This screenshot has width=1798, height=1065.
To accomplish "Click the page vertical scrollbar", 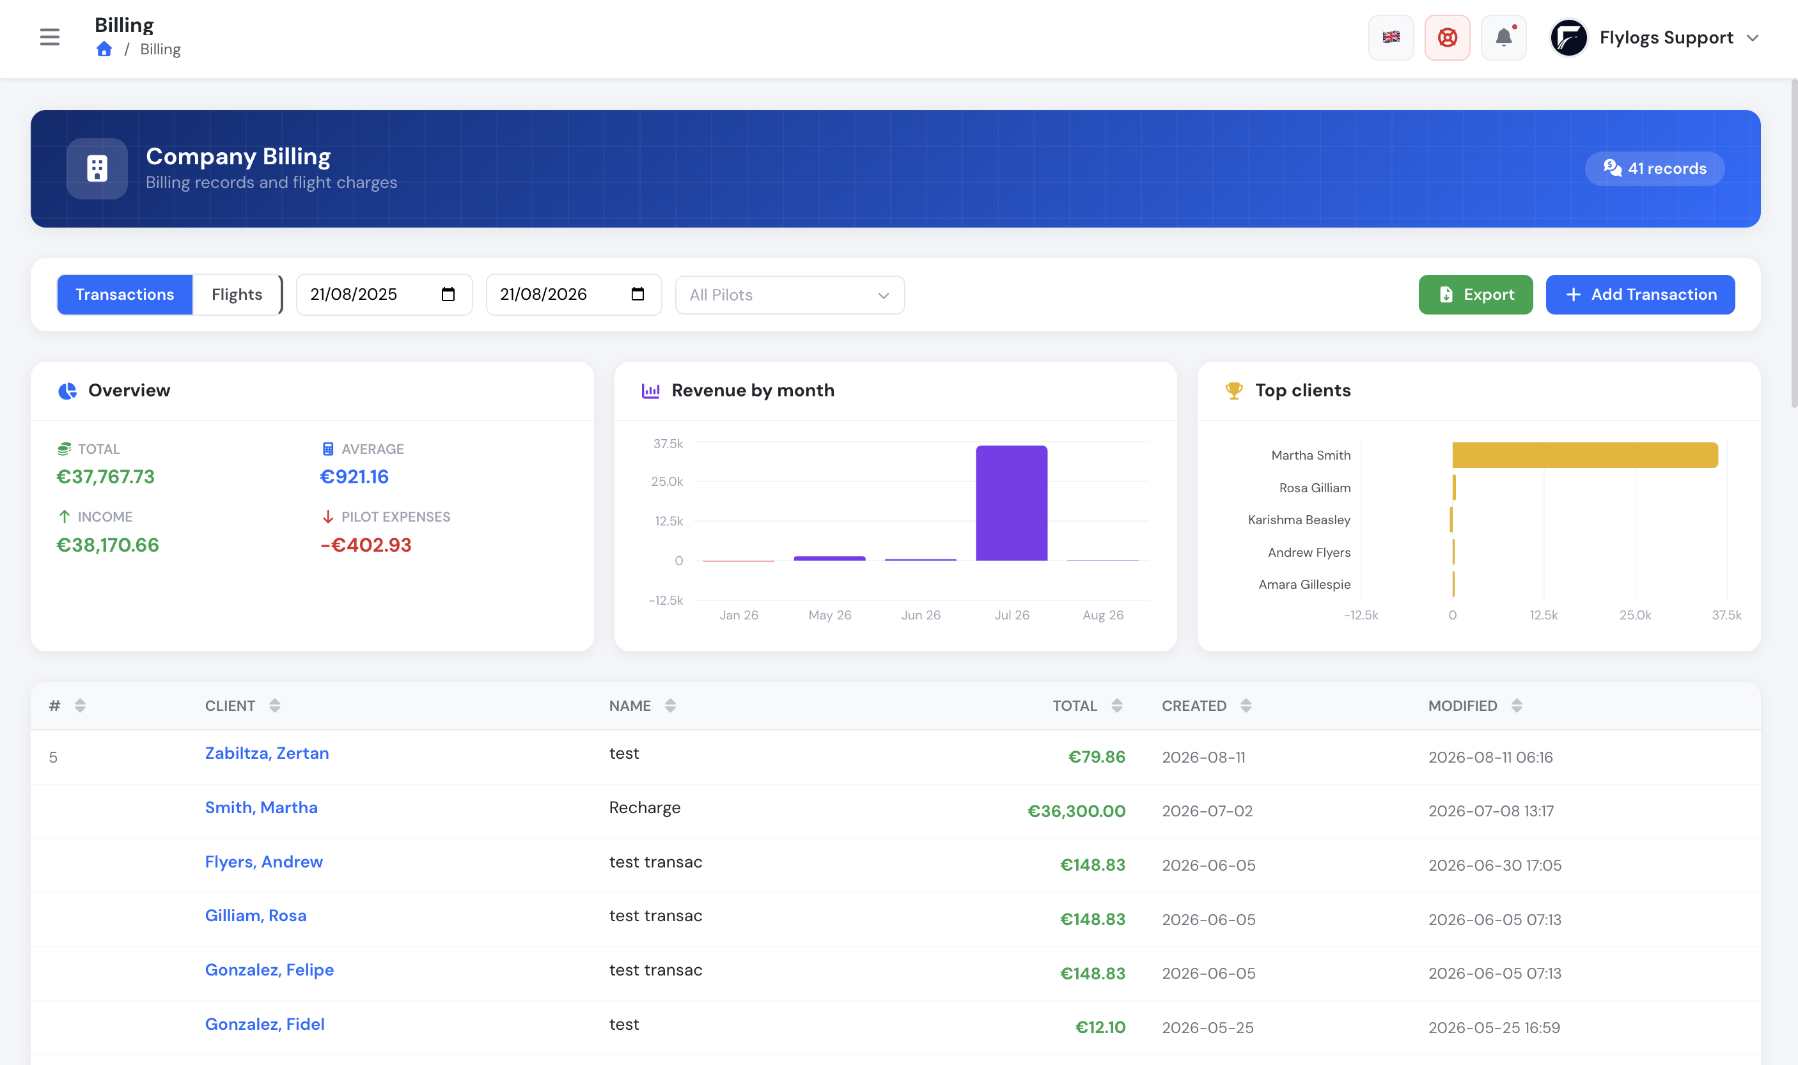I will click(x=1794, y=244).
